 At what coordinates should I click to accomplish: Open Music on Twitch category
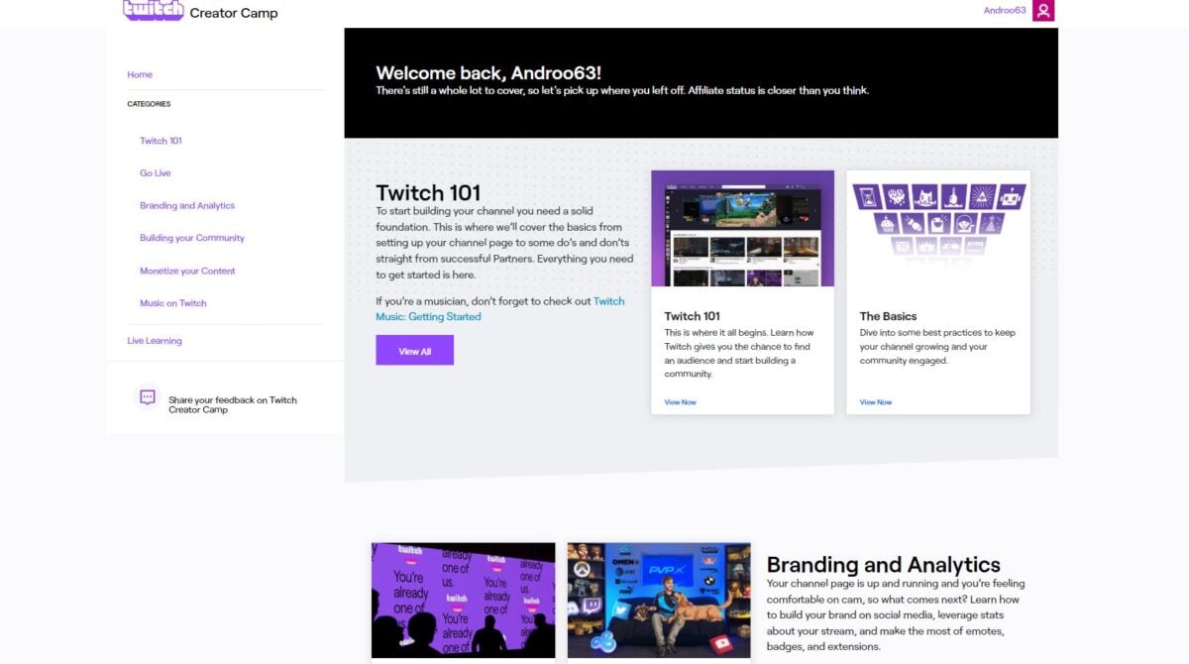pos(173,303)
